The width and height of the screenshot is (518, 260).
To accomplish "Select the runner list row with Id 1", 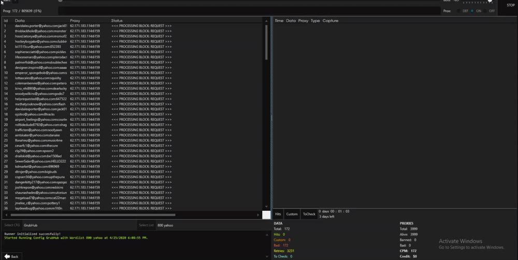I will tap(132, 26).
